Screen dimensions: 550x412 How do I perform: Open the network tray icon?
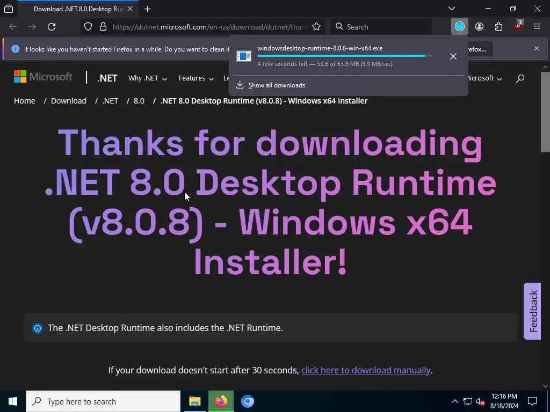click(x=468, y=401)
